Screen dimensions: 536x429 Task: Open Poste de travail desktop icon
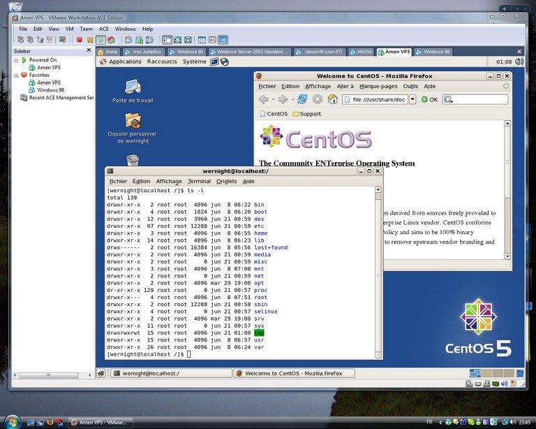pos(133,87)
